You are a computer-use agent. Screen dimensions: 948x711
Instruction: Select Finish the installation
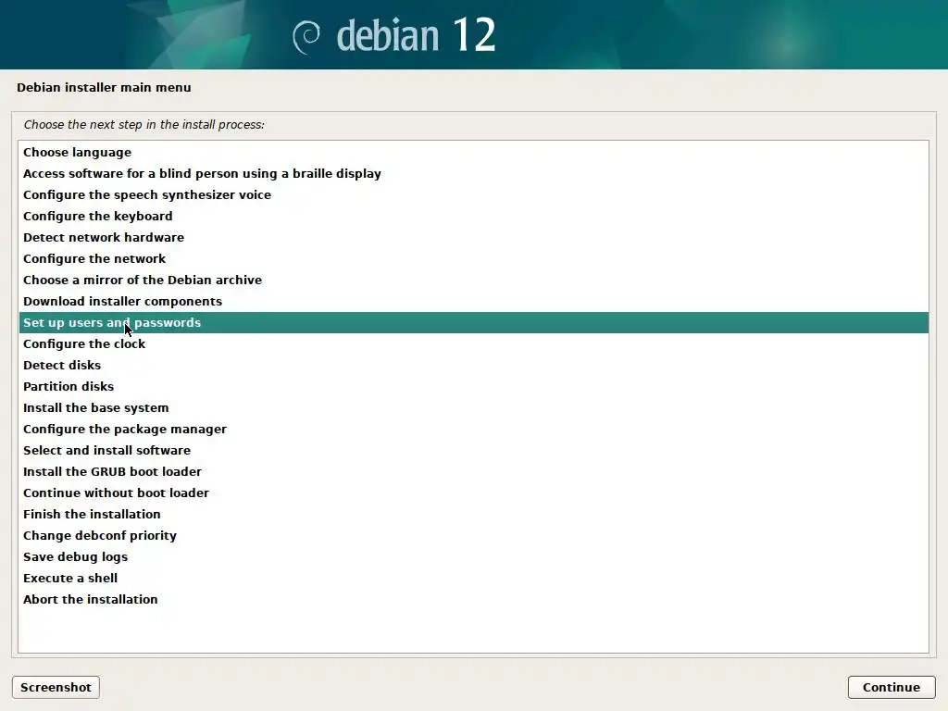(473, 514)
